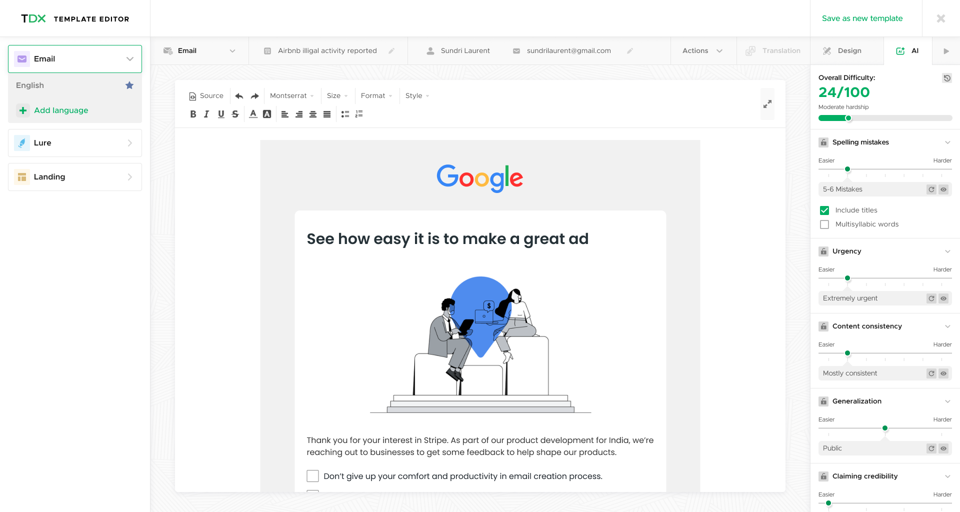This screenshot has height=512, width=960.
Task: Click the lock icon for Spelling mistakes
Action: 823,142
